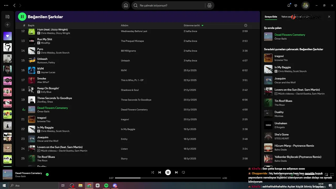336x189 pixels.
Task: Open the three-dot app menu
Action: click(x=6, y=5)
